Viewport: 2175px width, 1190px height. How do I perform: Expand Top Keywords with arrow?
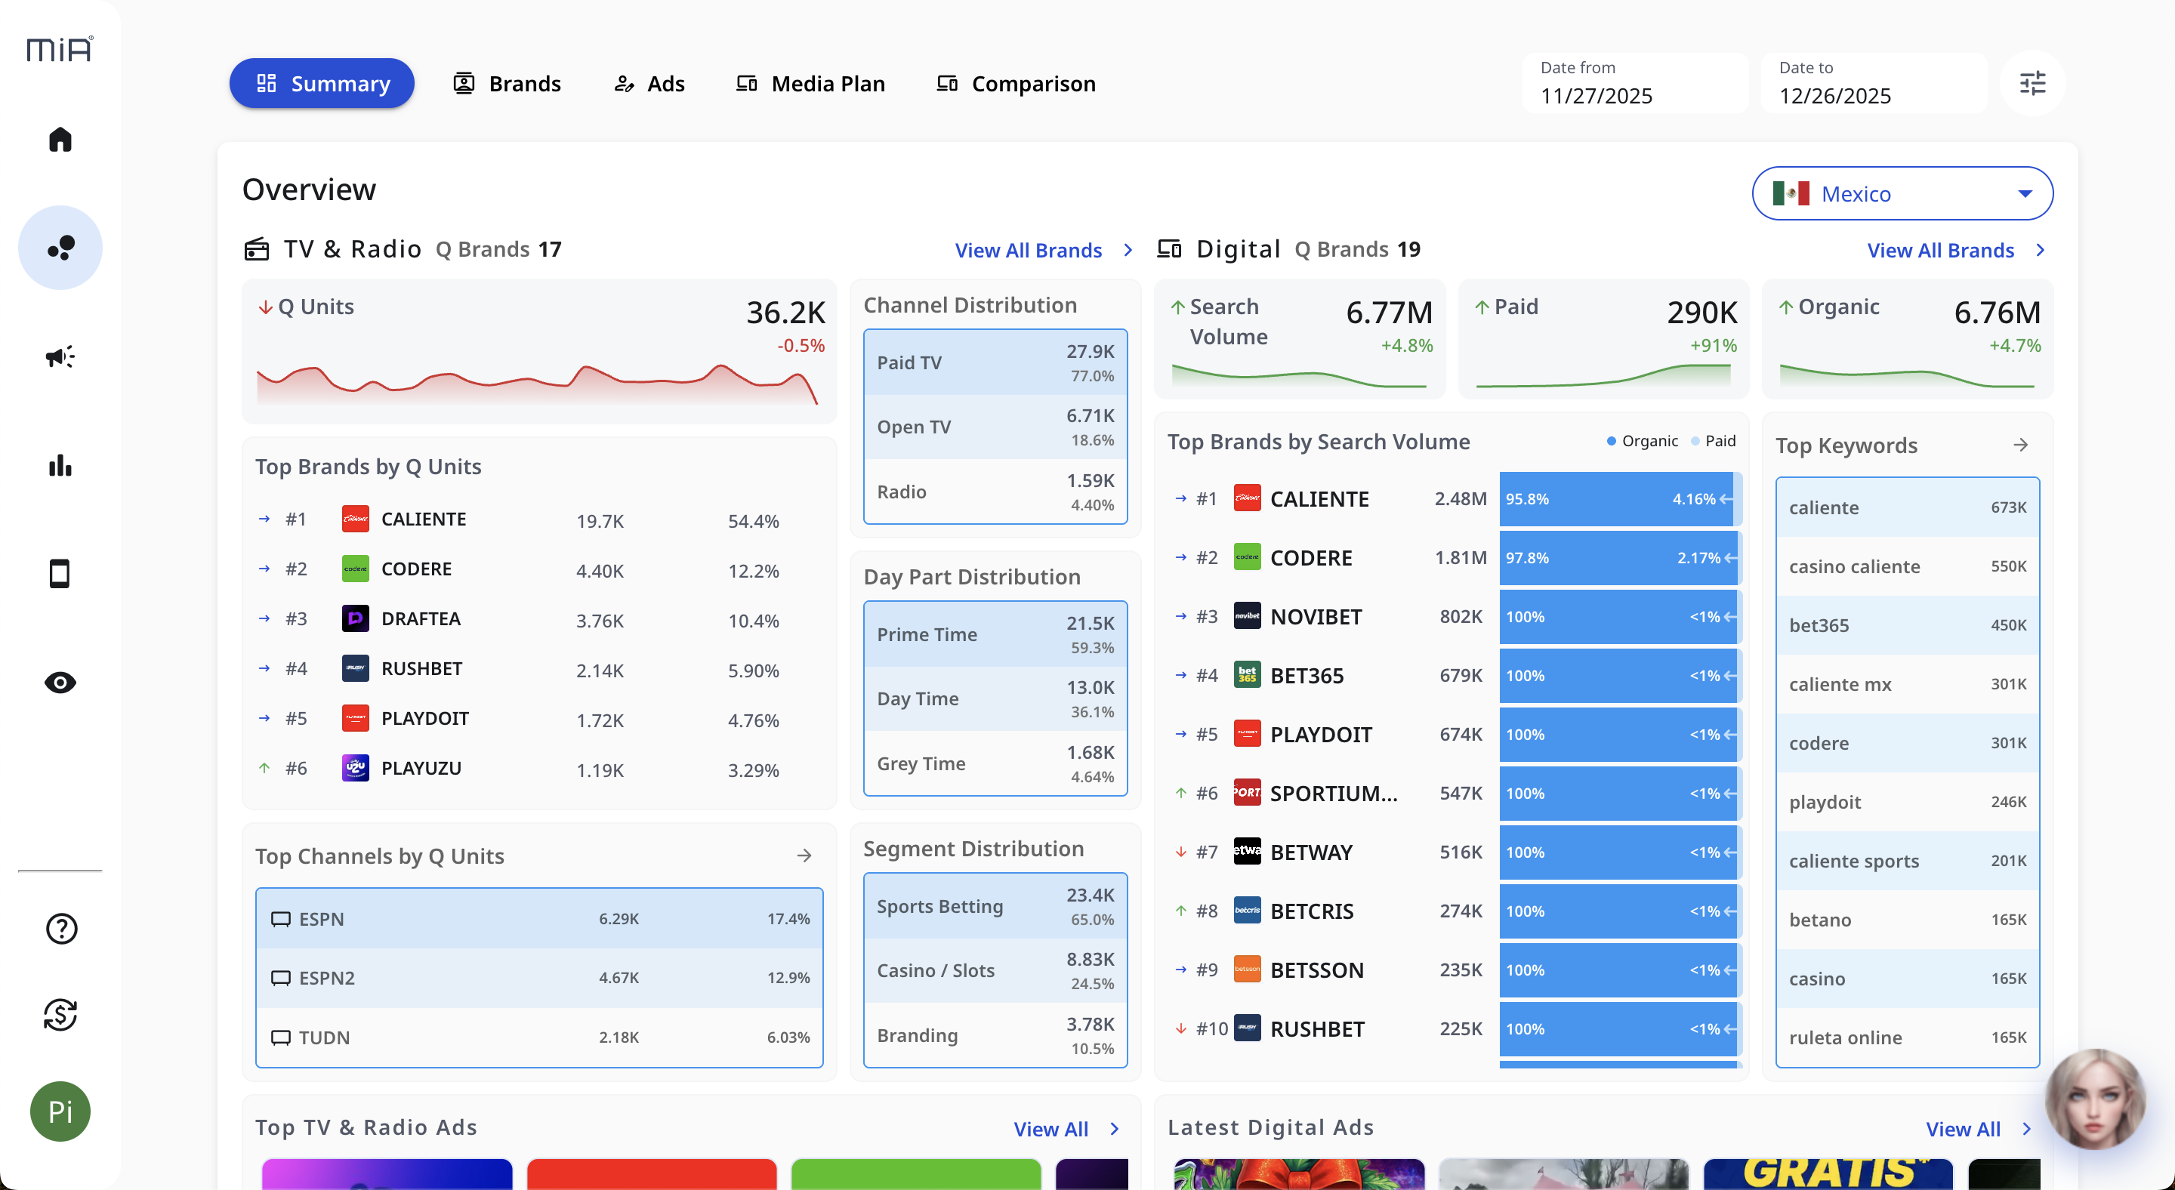tap(2020, 445)
